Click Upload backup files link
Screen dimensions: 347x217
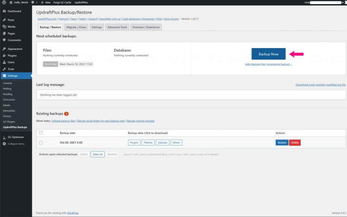coord(63,121)
